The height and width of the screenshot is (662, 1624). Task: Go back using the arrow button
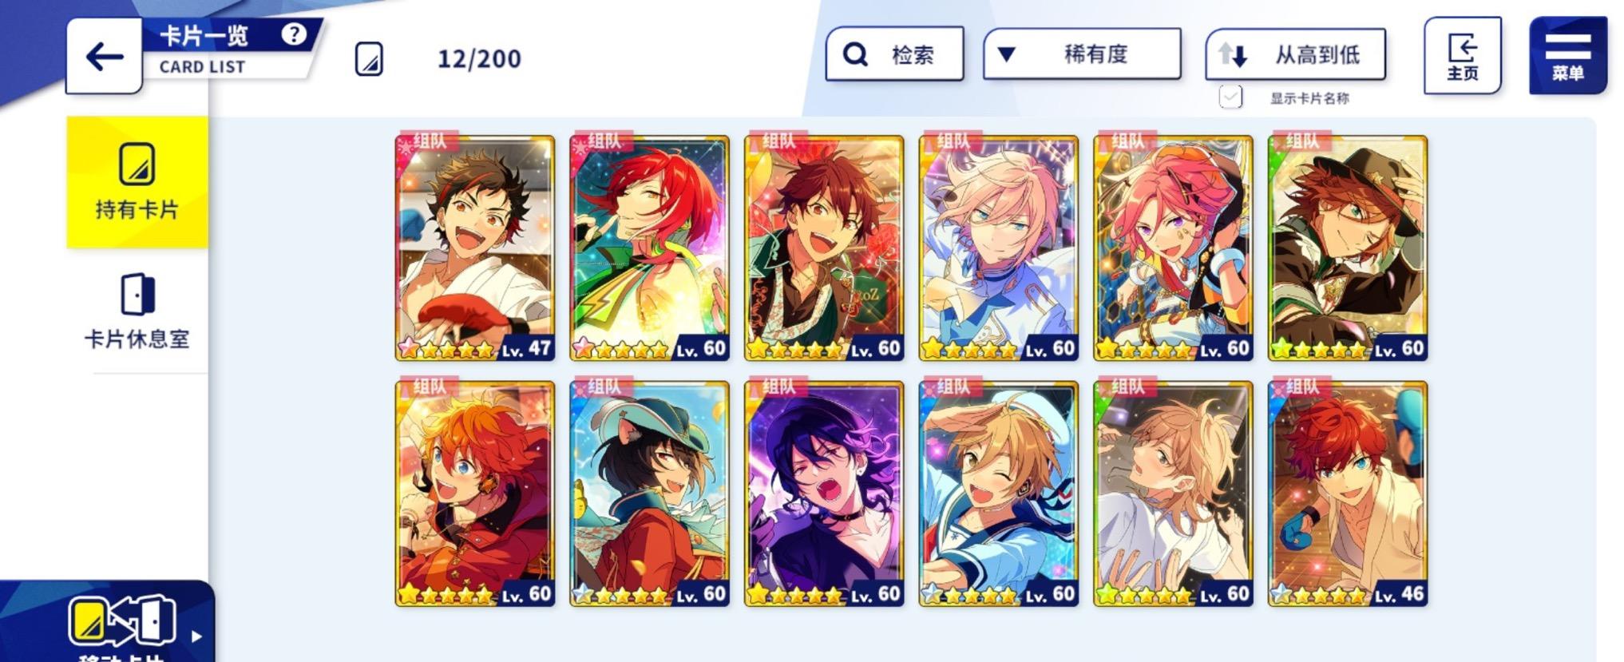(x=104, y=56)
